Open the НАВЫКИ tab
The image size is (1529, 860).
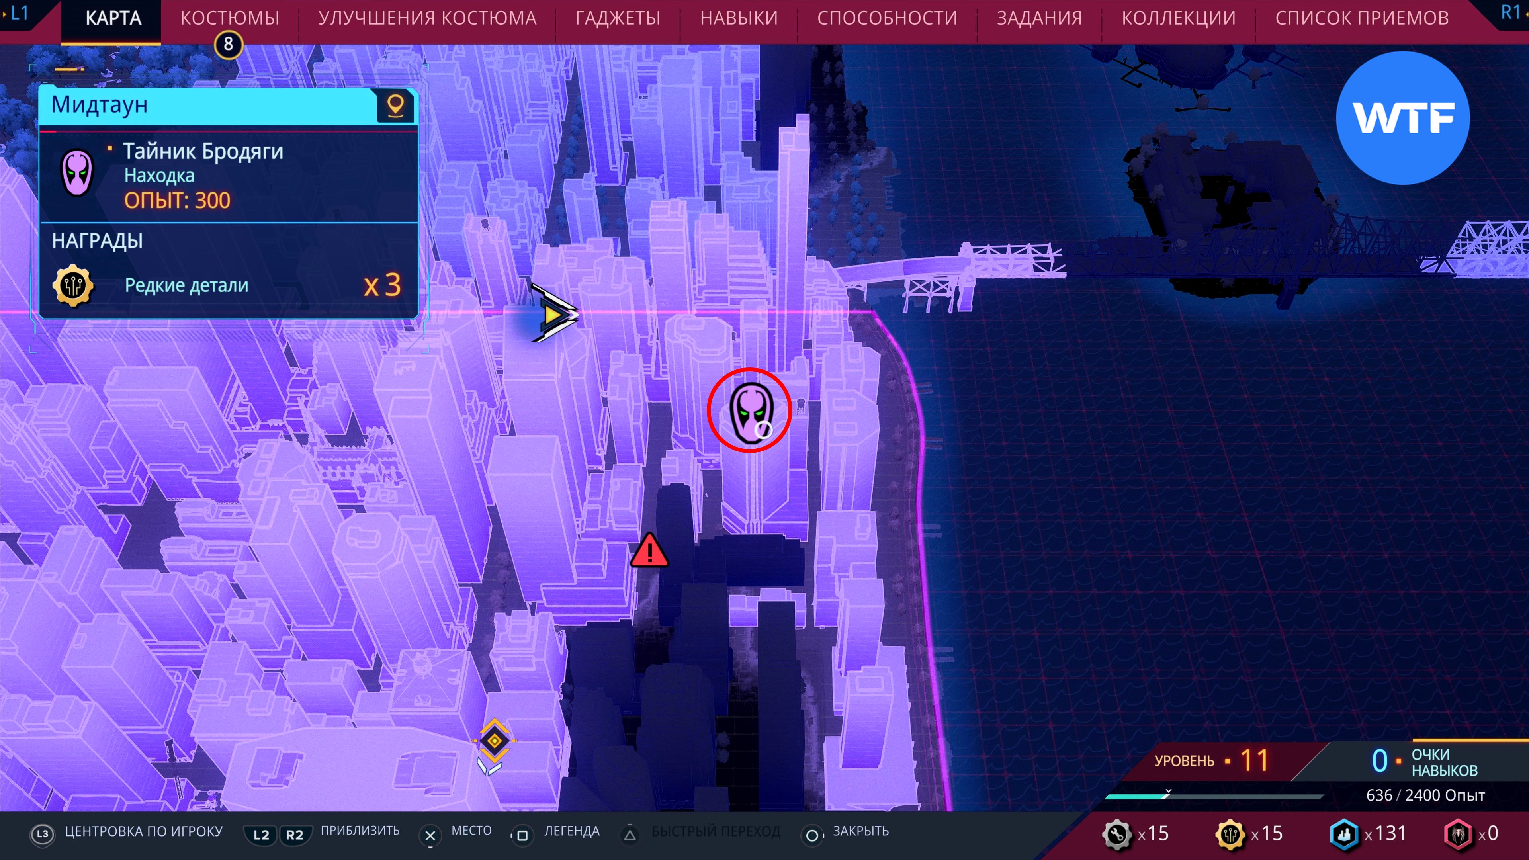[x=738, y=18]
